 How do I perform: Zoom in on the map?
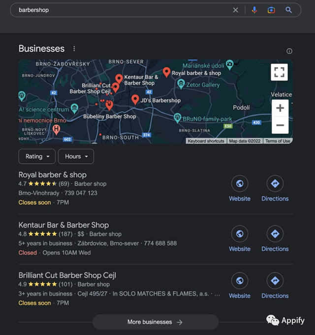pyautogui.click(x=280, y=108)
